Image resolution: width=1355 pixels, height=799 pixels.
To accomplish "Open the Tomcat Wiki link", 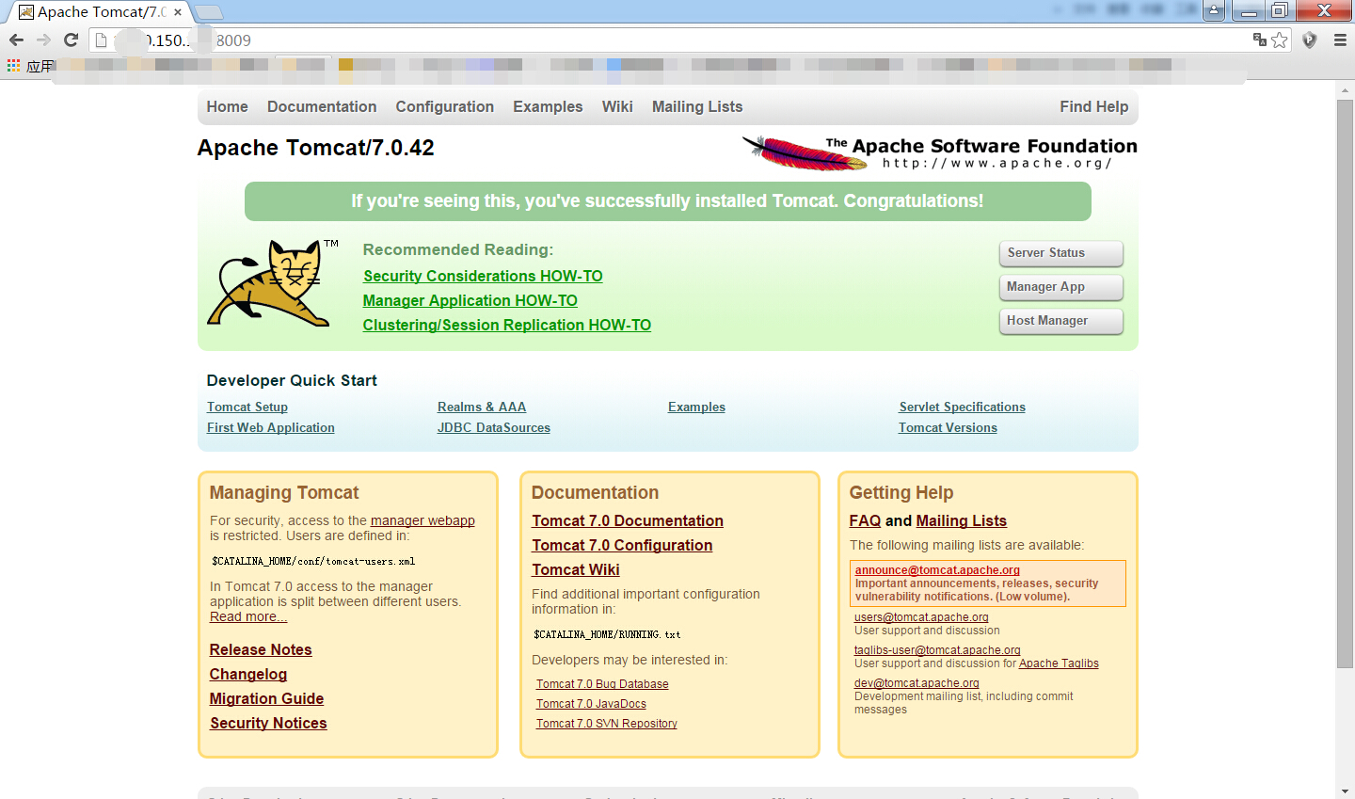I will (x=576, y=569).
